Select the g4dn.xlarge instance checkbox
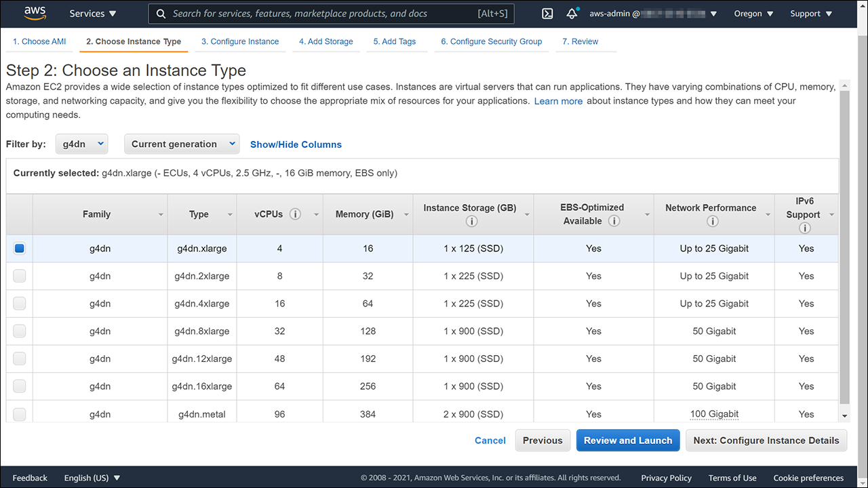This screenshot has height=488, width=868. (x=20, y=249)
